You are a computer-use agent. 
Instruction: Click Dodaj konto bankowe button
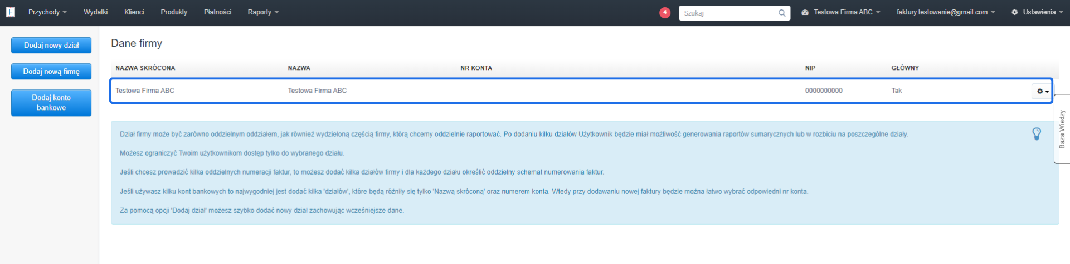(51, 103)
